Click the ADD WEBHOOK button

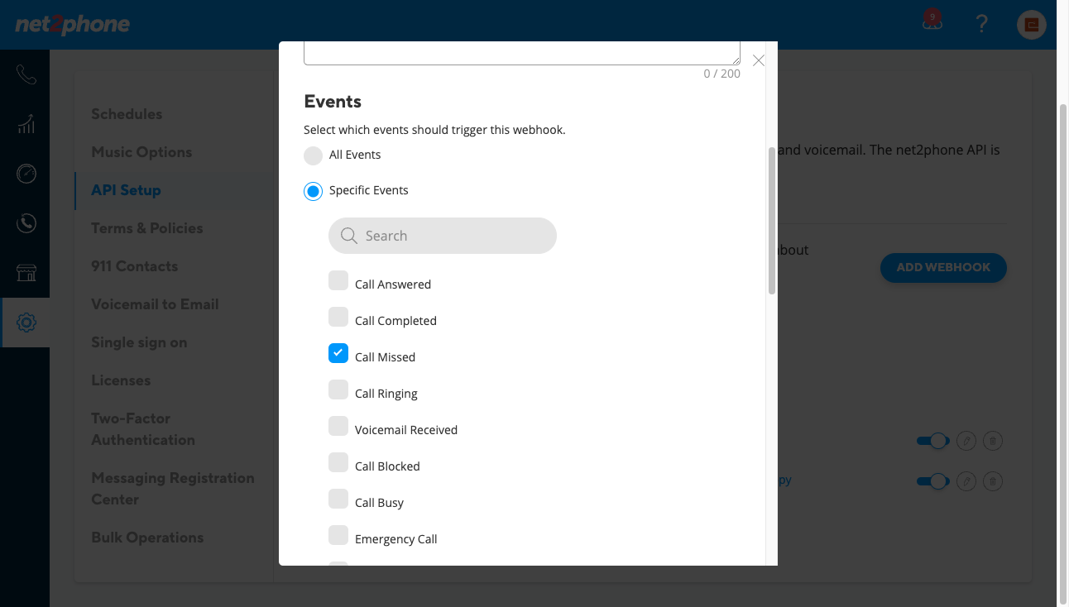click(943, 267)
